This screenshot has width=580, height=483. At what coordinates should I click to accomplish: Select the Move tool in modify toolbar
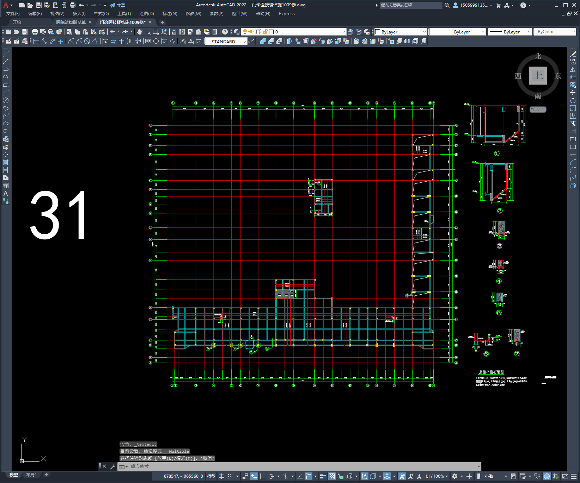pos(573,93)
